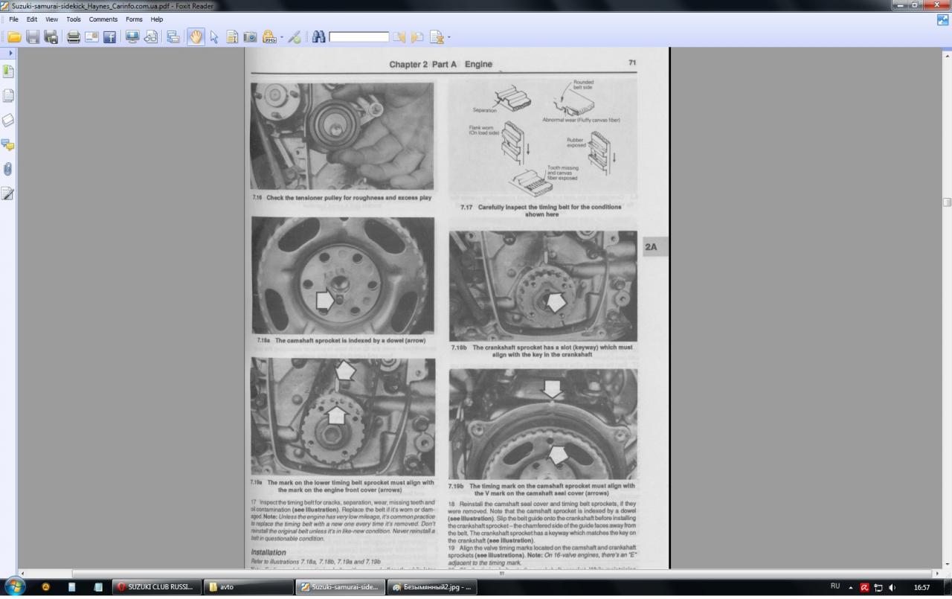Viewport: 952px width, 599px height.
Task: Activate the Snapshot camera tool
Action: coord(250,36)
